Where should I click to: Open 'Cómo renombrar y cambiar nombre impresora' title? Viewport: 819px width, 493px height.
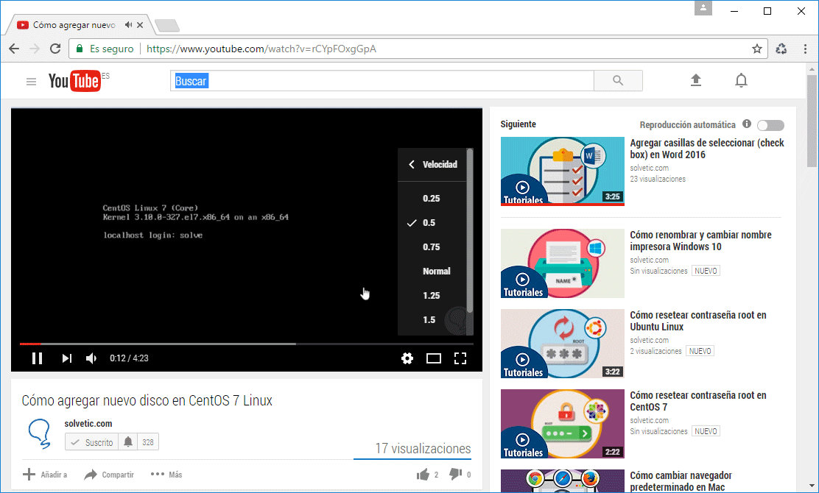tap(700, 241)
